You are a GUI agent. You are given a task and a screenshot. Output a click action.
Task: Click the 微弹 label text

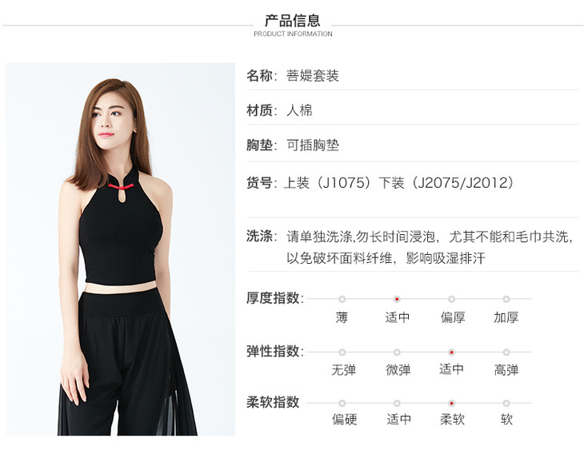(398, 370)
